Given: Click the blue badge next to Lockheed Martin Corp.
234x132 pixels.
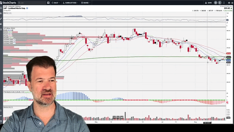Looking at the screenshot, I should (x=27, y=8).
